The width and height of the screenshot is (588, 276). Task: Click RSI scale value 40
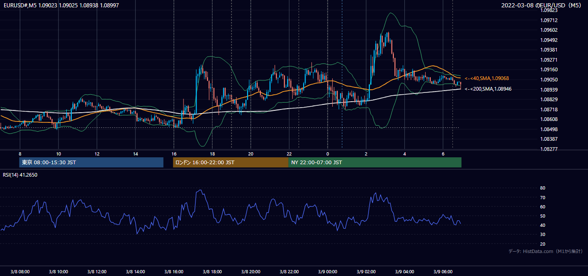[x=543, y=225]
